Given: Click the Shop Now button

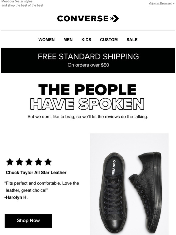Looking at the screenshot, I should (x=28, y=221).
